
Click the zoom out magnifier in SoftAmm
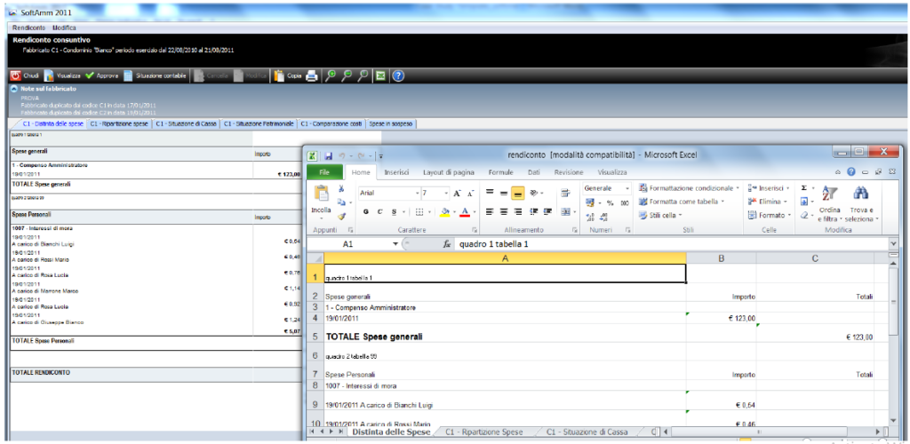347,76
